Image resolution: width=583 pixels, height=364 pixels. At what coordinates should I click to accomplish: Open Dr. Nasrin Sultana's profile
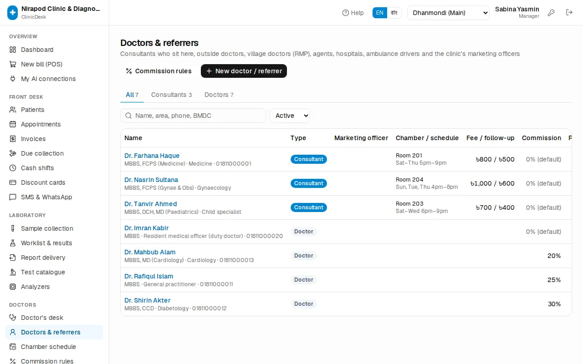pos(151,180)
